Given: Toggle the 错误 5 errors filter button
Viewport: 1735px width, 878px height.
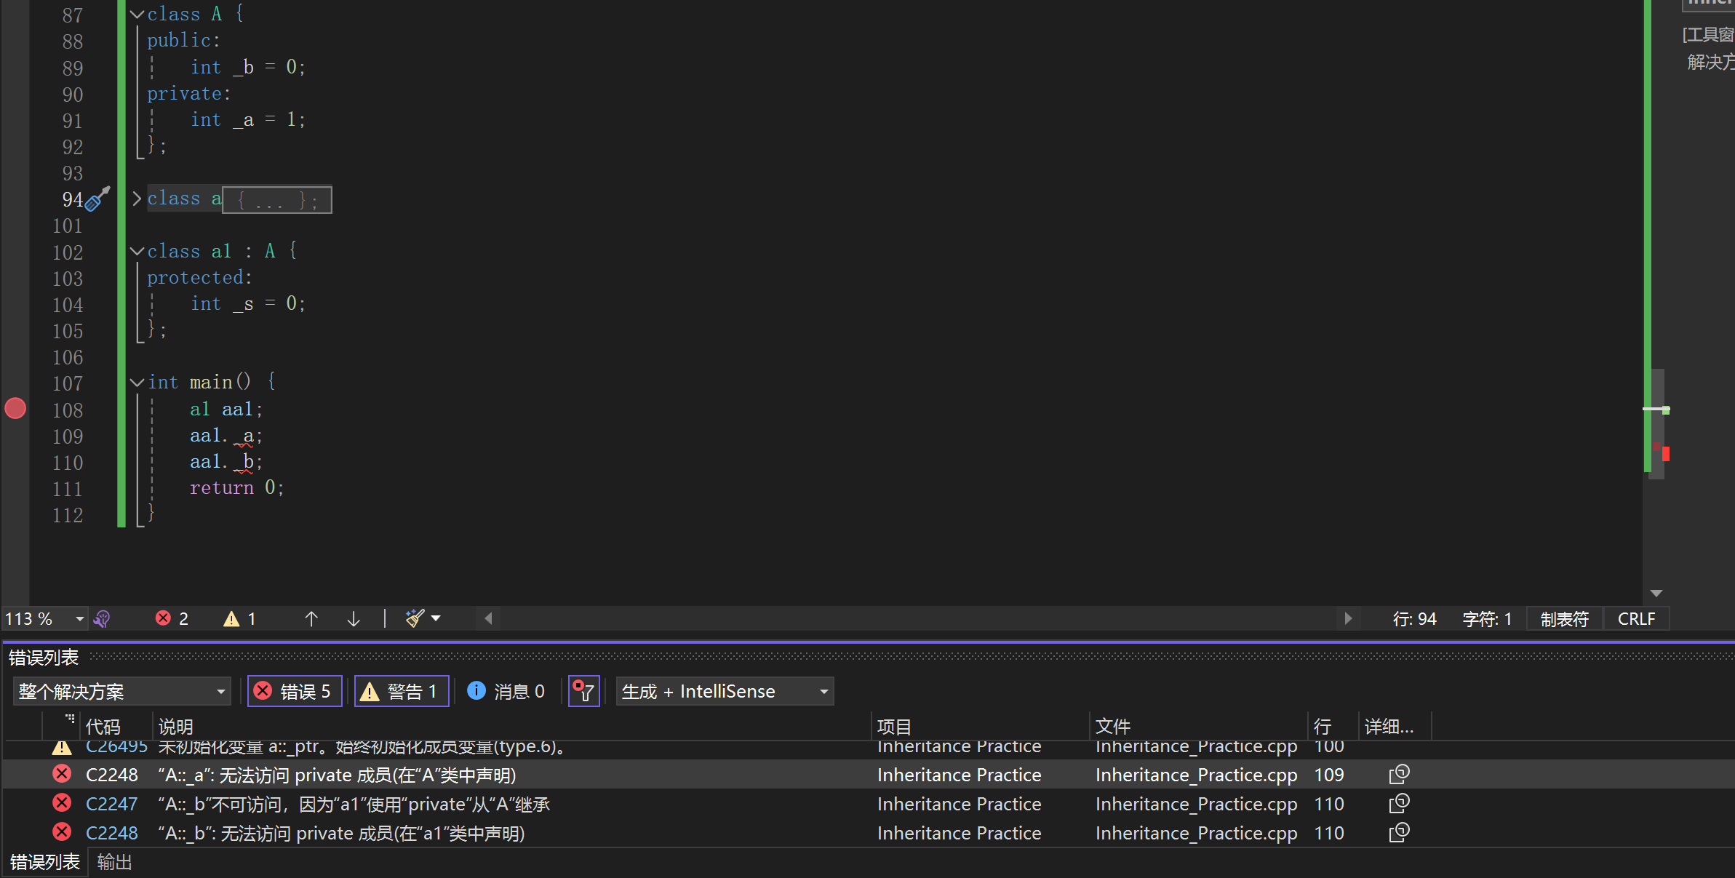Looking at the screenshot, I should pos(295,691).
